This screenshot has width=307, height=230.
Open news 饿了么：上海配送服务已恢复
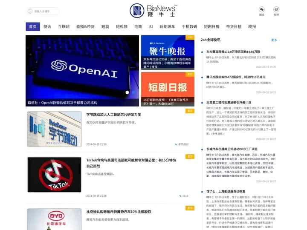(x=226, y=192)
